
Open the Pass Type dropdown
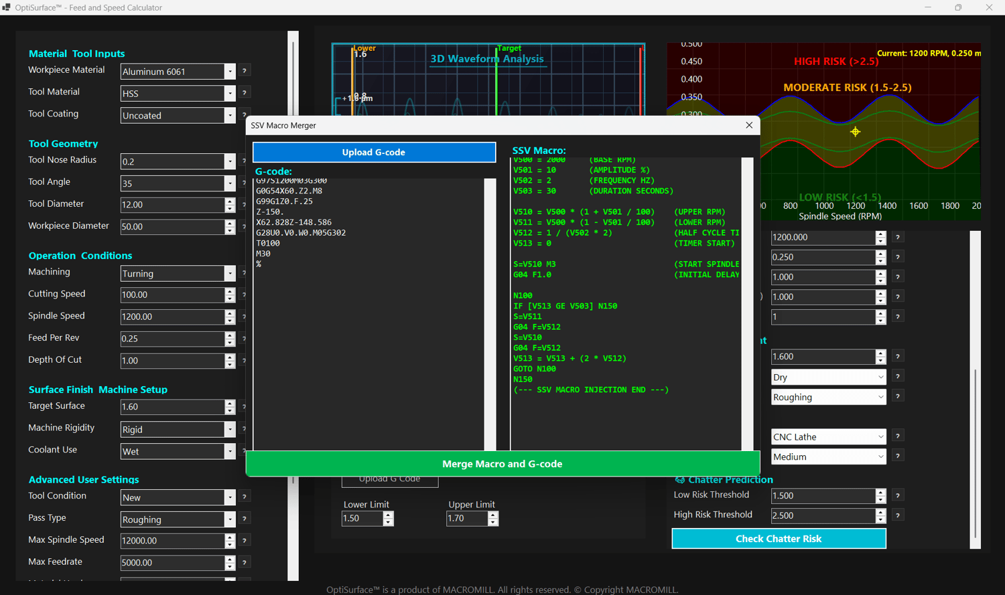(230, 519)
